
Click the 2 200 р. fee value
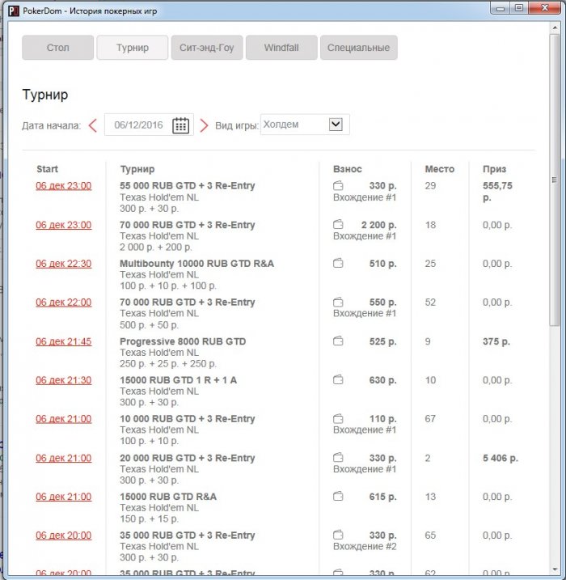pos(379,225)
